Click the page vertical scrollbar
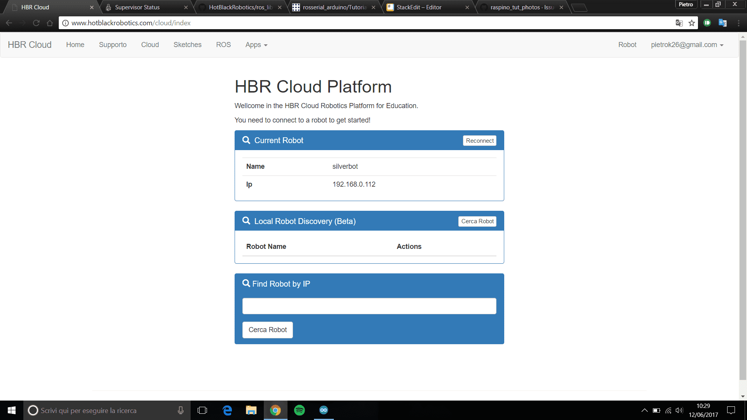This screenshot has height=420, width=747. click(743, 210)
